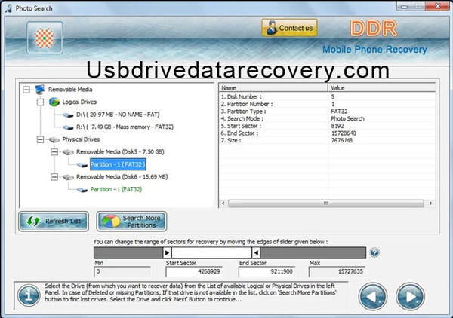Click the drive icon of green Partition - 1
Viewport: 453px width, 318px height.
click(82, 190)
